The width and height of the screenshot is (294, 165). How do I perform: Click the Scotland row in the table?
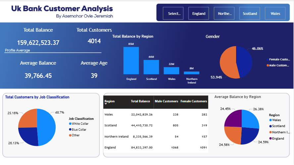[x=156, y=125]
